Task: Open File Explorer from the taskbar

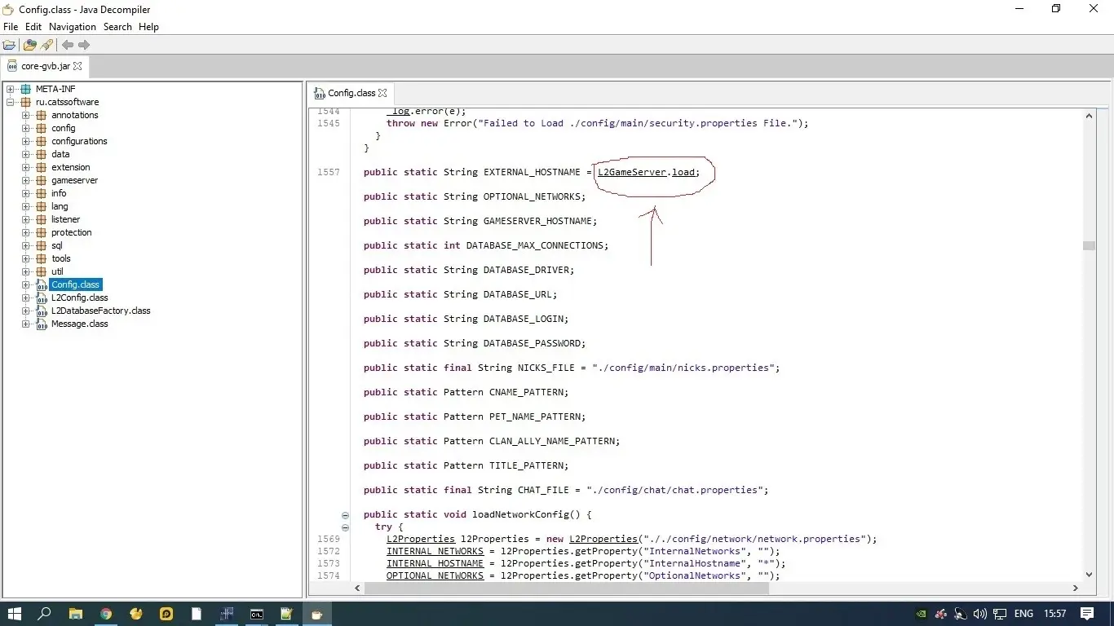Action: point(75,614)
